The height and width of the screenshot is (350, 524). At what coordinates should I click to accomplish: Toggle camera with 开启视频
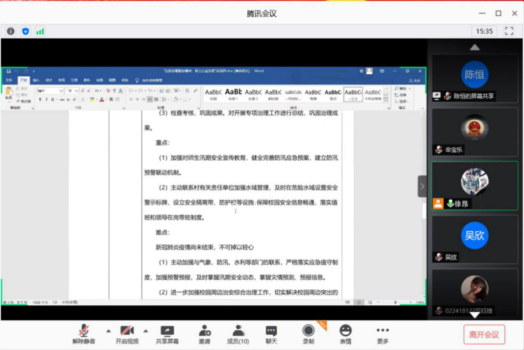tap(127, 330)
